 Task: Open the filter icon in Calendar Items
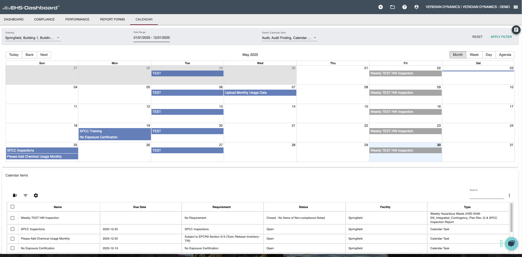click(25, 195)
